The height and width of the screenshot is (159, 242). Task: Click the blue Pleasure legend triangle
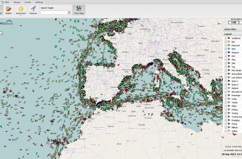coord(229,52)
